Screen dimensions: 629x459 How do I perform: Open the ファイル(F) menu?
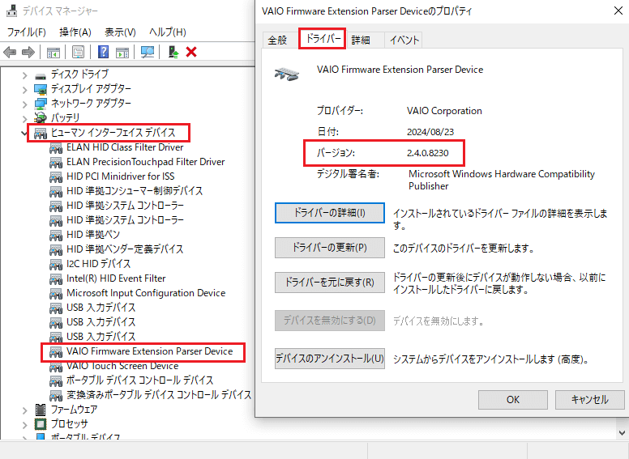point(27,32)
